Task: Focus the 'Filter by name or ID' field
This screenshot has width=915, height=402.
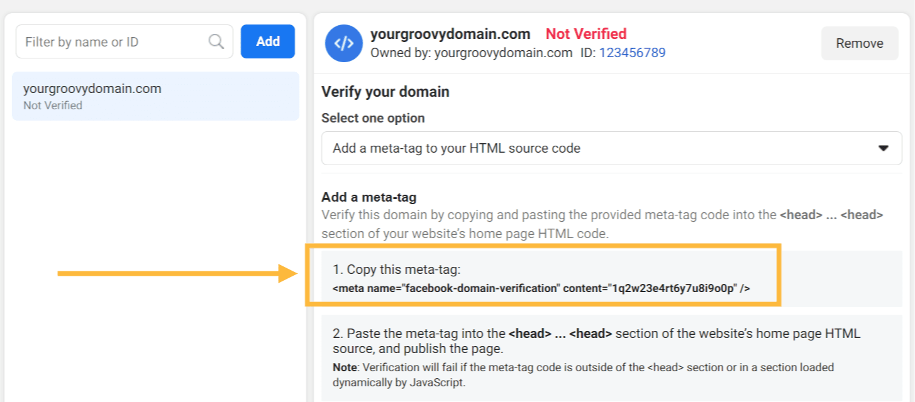Action: click(x=125, y=42)
